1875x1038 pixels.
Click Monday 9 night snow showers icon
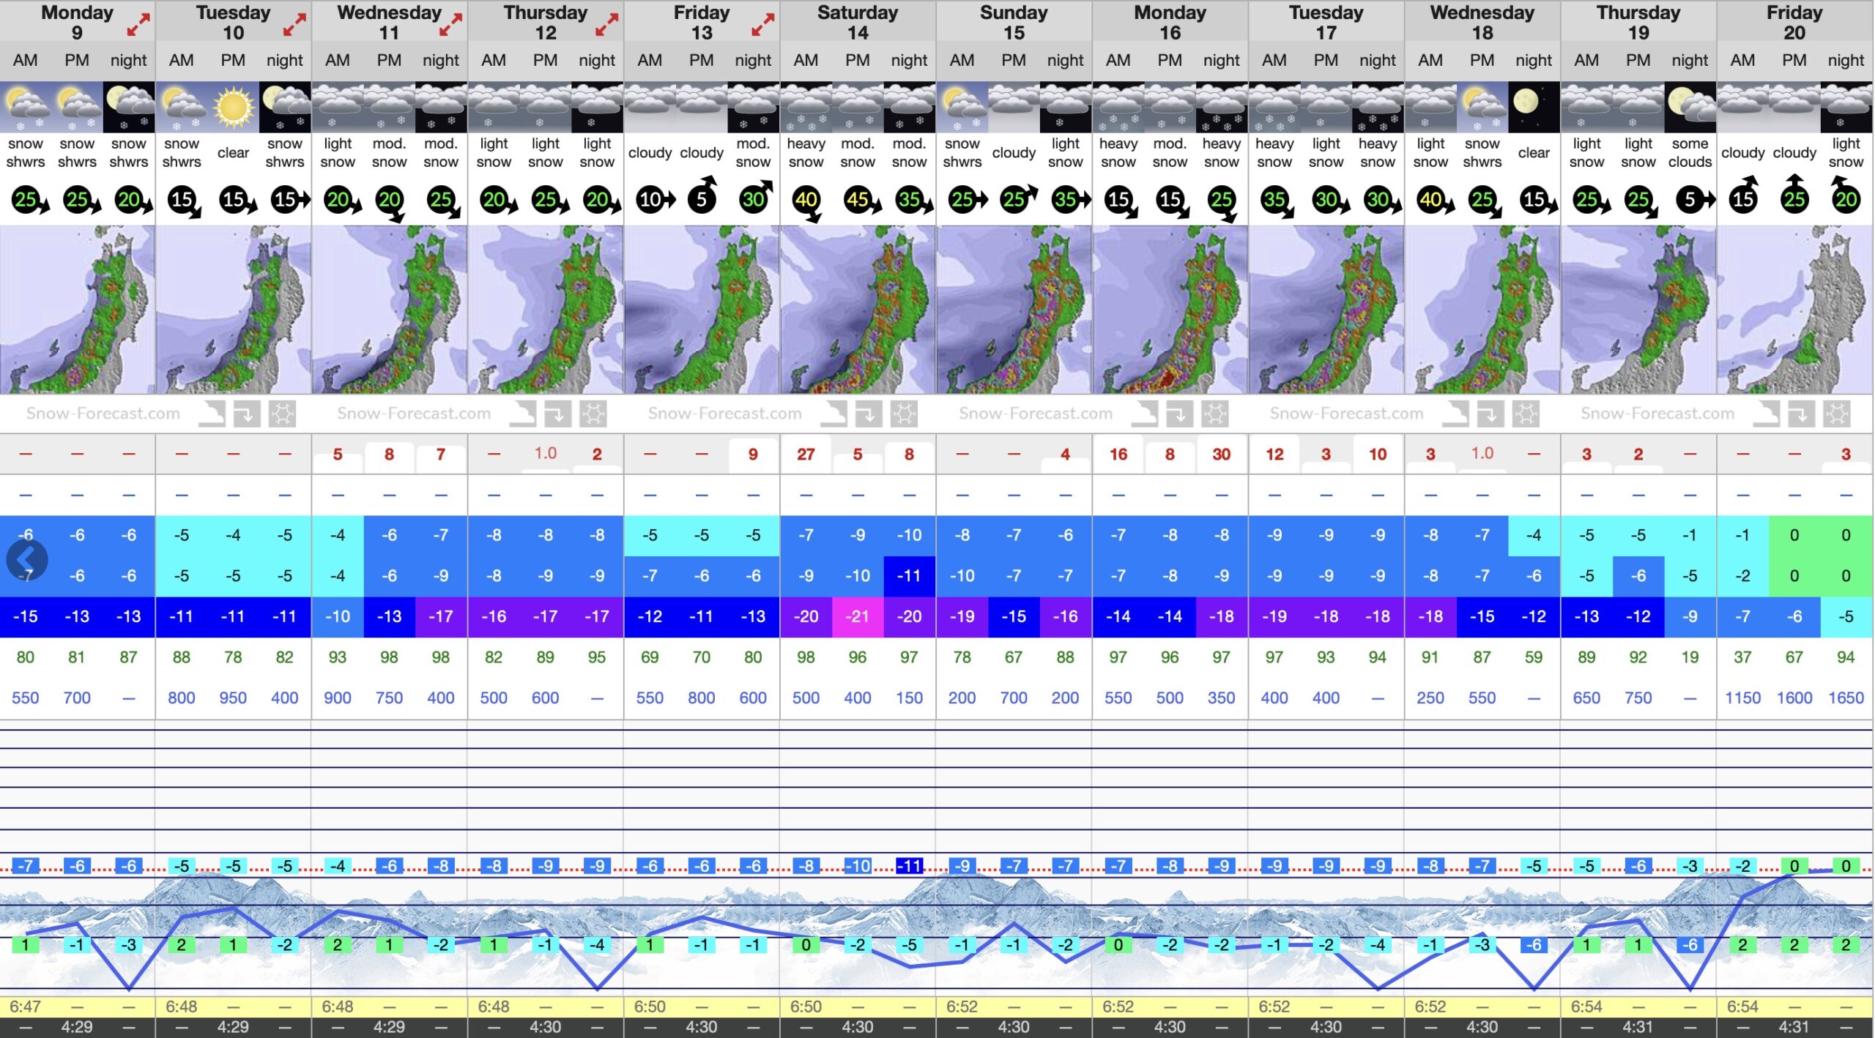pos(129,107)
